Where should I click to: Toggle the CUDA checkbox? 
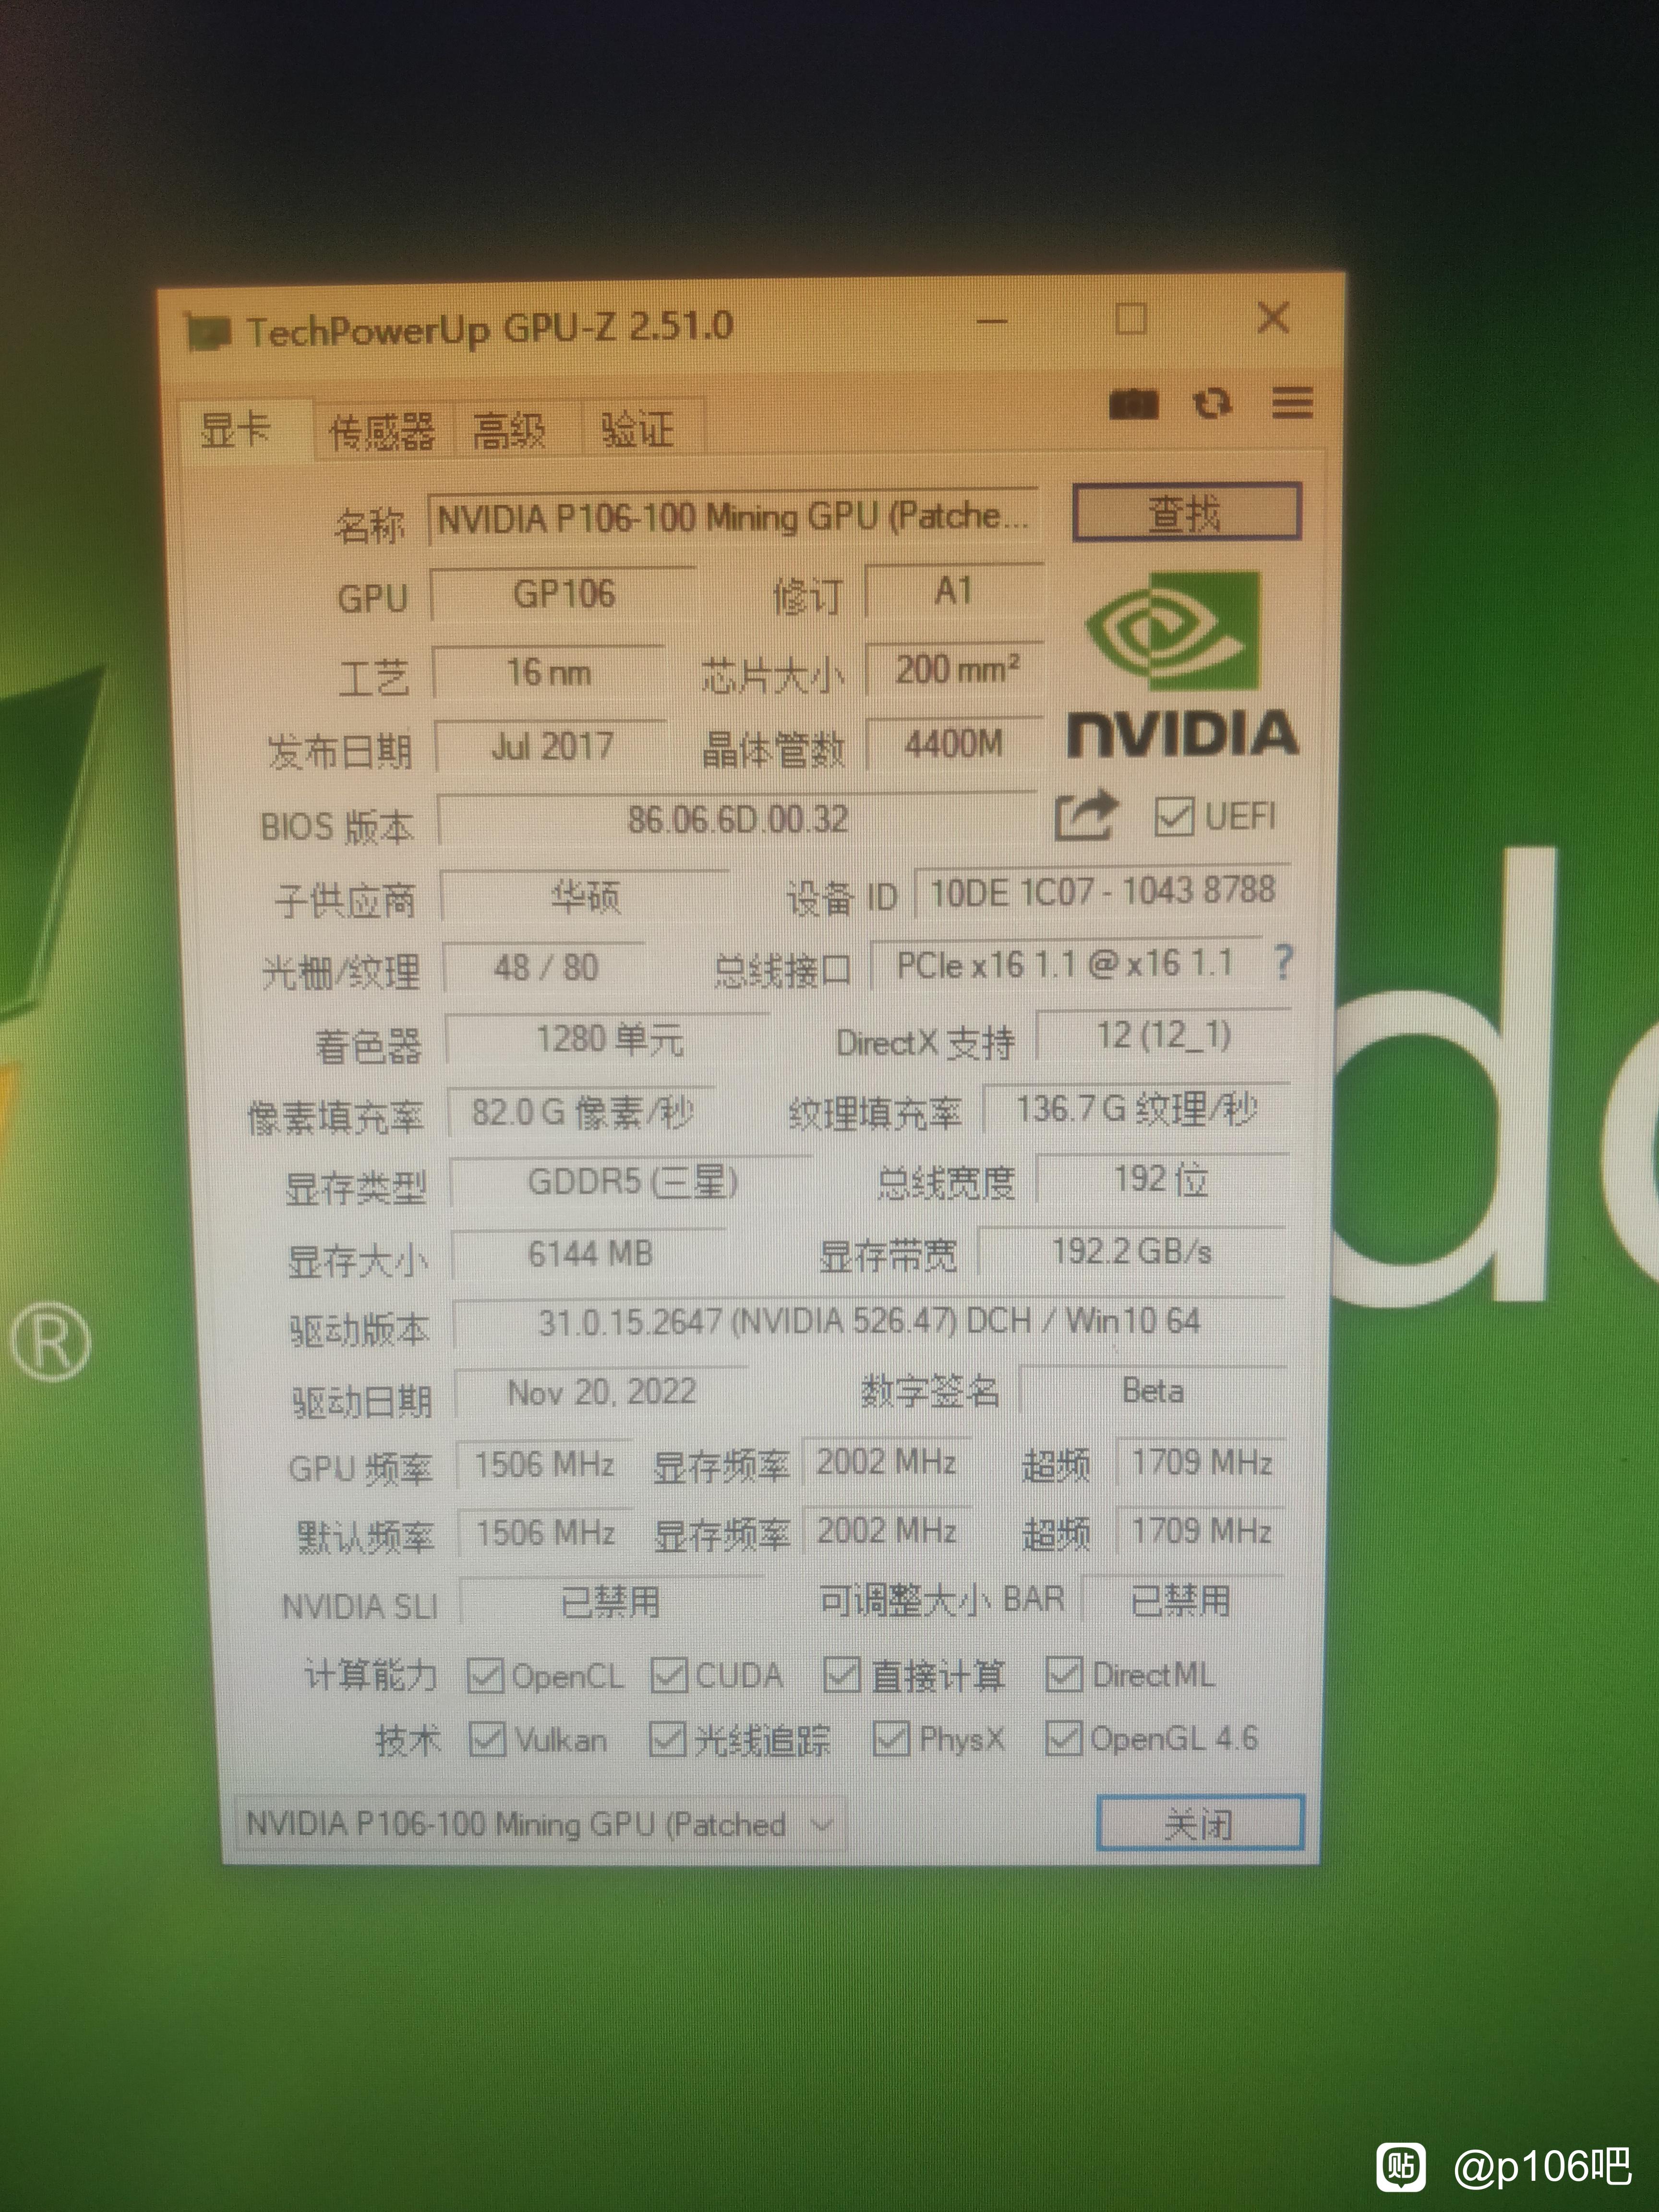(668, 1675)
